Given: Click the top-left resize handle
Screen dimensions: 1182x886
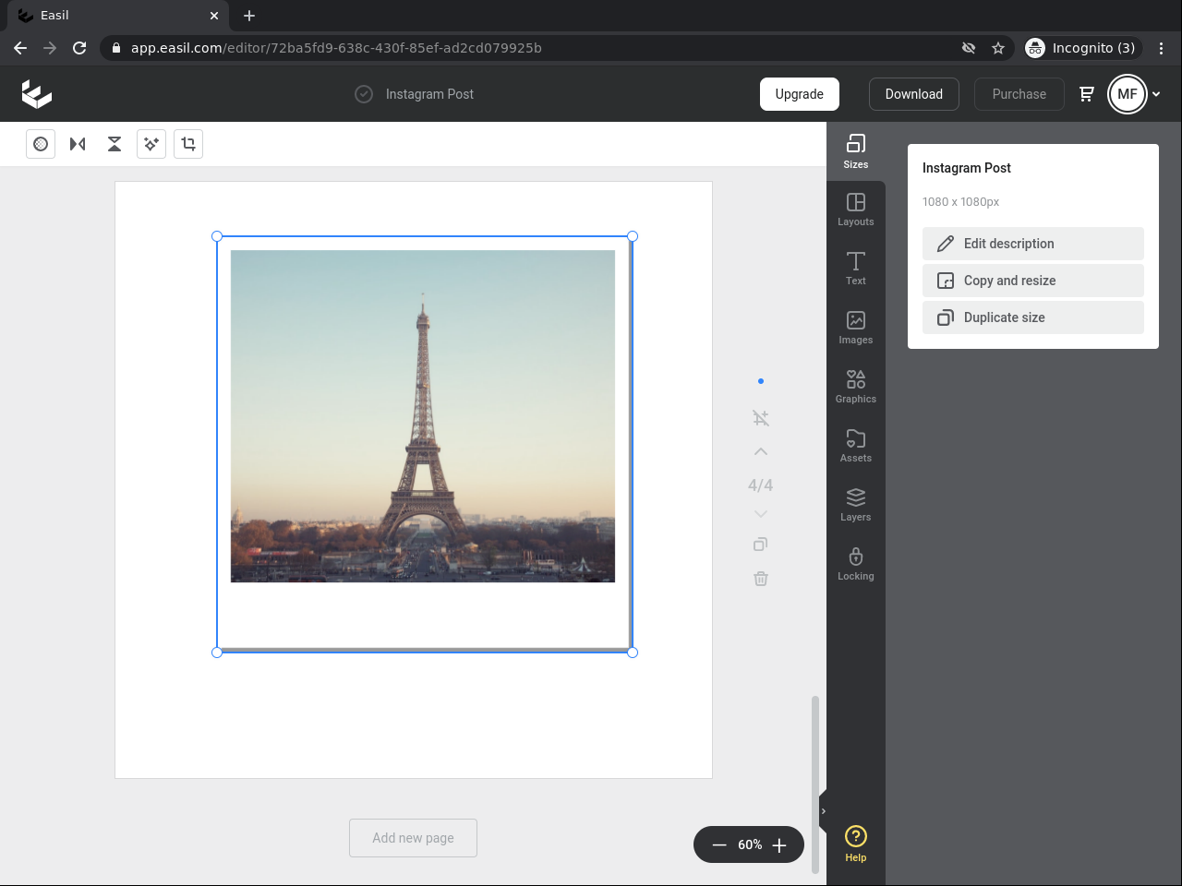Looking at the screenshot, I should 217,236.
